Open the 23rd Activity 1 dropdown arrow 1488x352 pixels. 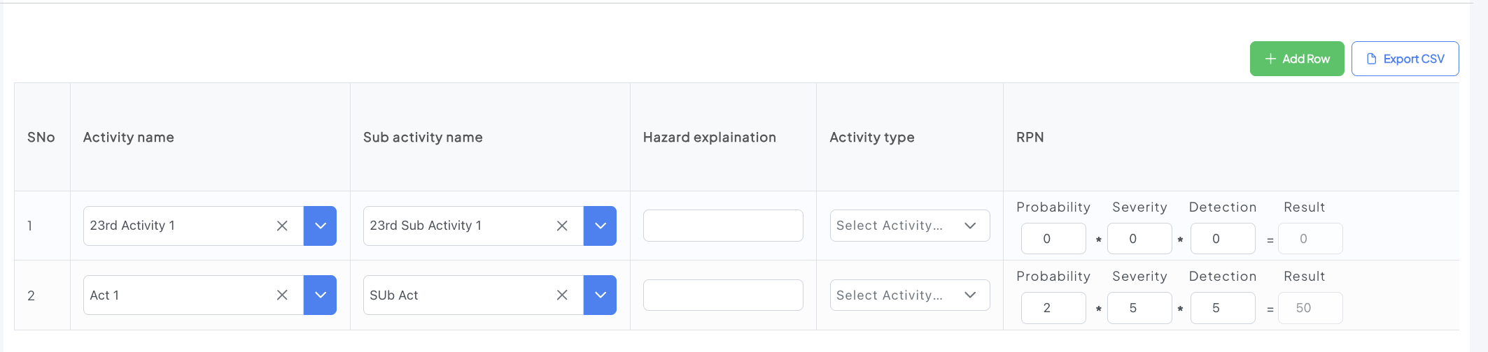[320, 226]
